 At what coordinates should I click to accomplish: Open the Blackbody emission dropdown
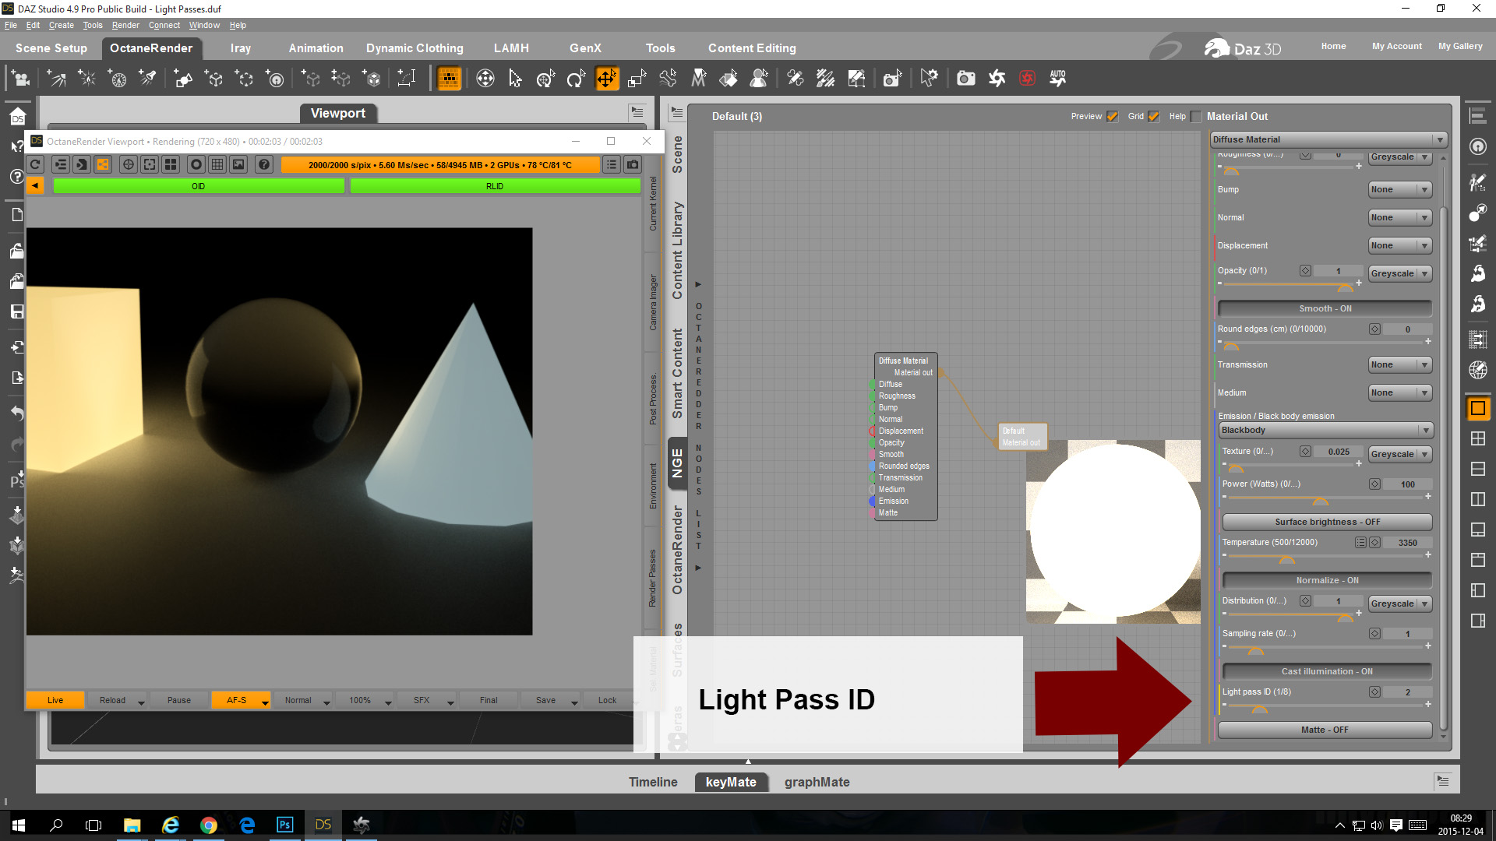(x=1325, y=430)
